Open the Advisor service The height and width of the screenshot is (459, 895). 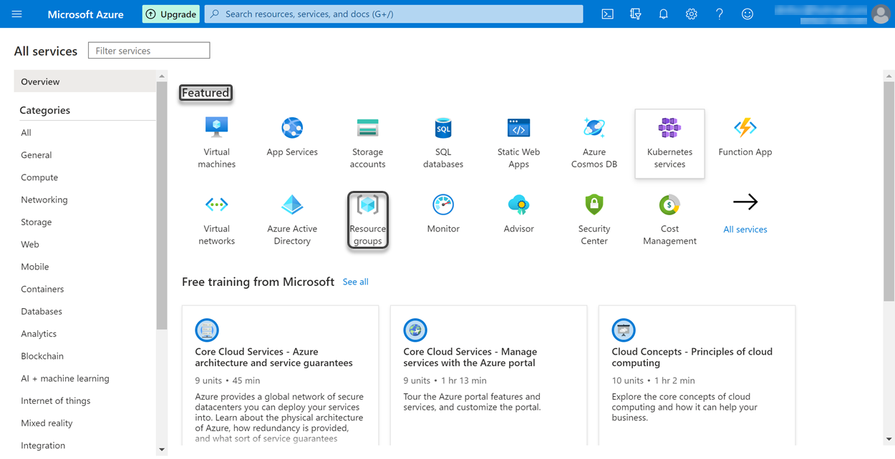click(518, 214)
